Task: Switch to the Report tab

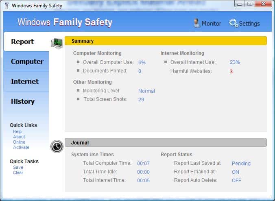Action: pos(22,42)
